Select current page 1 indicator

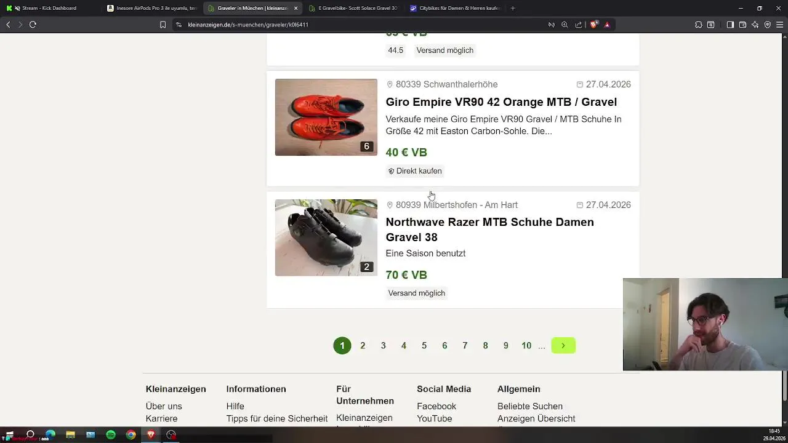pos(342,346)
